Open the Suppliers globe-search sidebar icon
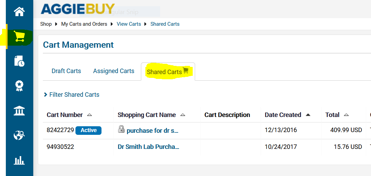Screen dimensions: 371x176 (20, 136)
